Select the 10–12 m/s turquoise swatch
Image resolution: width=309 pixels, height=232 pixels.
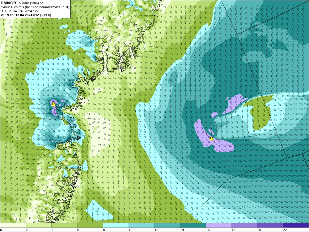point(142,225)
